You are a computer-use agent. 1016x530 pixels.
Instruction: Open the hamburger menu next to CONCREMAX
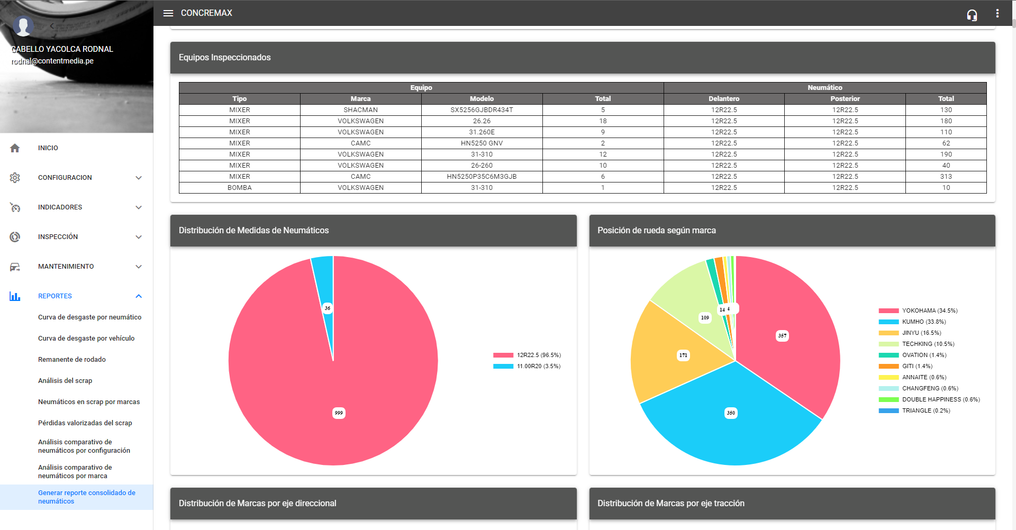tap(168, 13)
